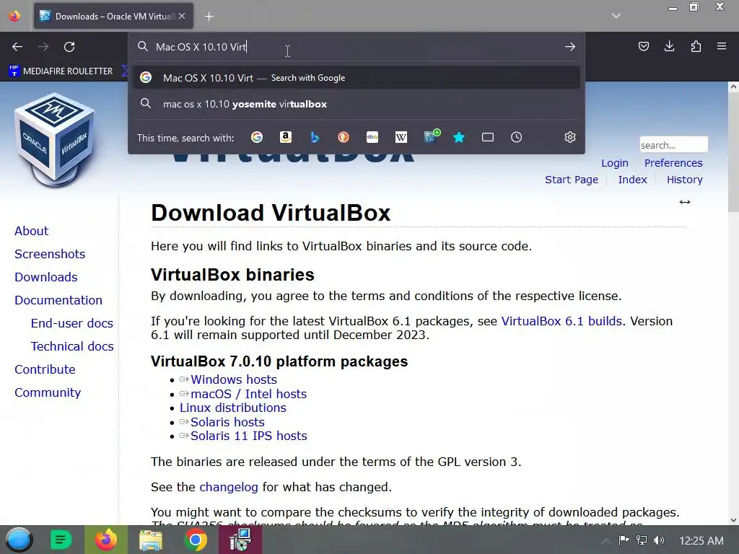The height and width of the screenshot is (554, 739).
Task: Open Downloads in the sidebar
Action: click(x=45, y=277)
